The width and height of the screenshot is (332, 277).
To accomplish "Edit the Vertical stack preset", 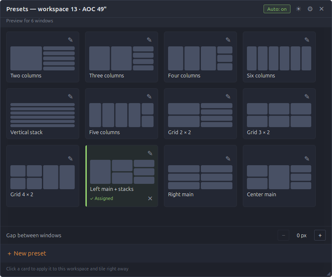I will pos(70,96).
